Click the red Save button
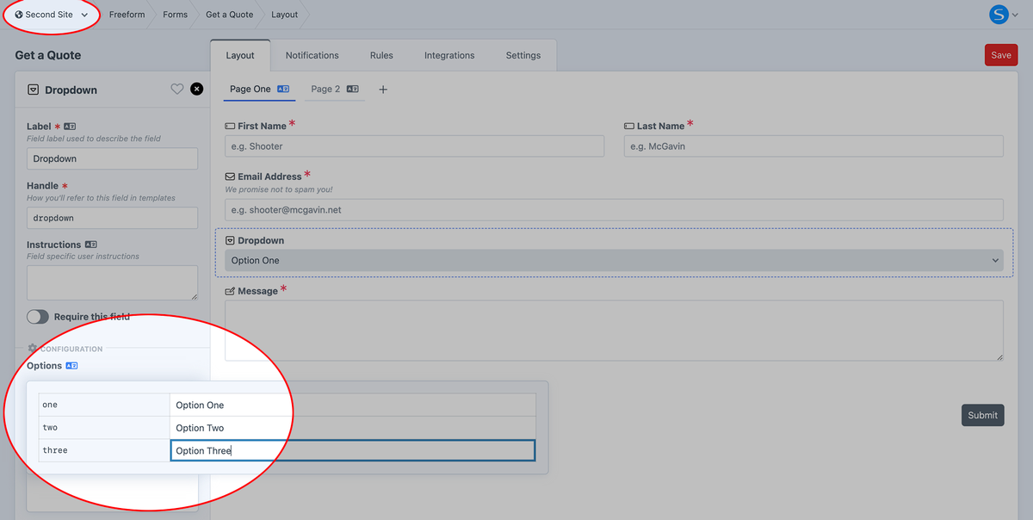 1001,55
